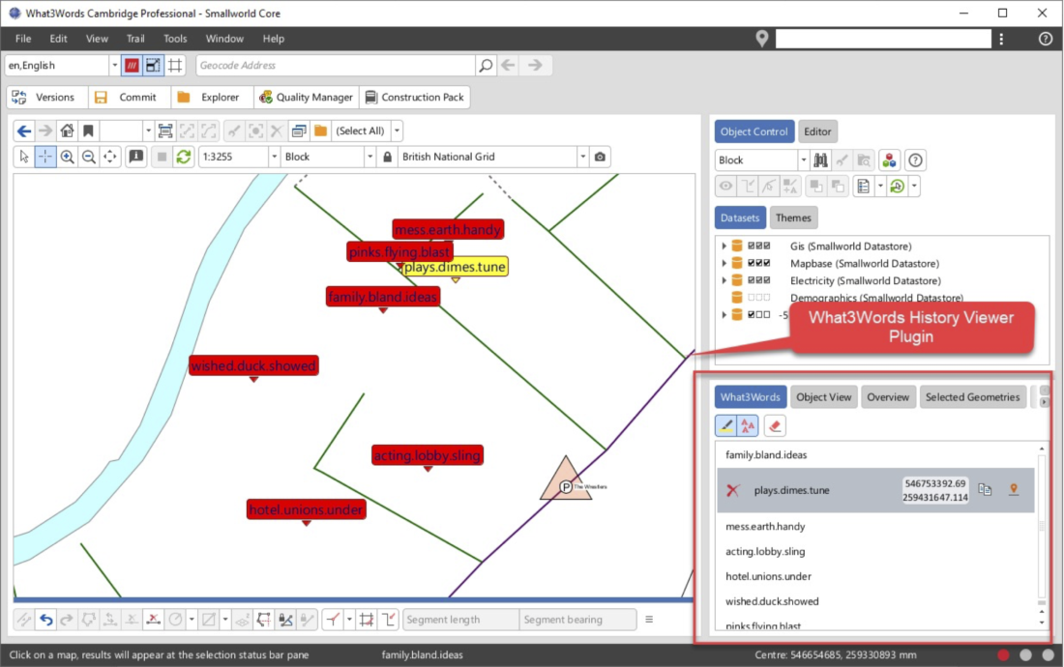Click the orange pin for plays.dimes.tune

(1014, 489)
